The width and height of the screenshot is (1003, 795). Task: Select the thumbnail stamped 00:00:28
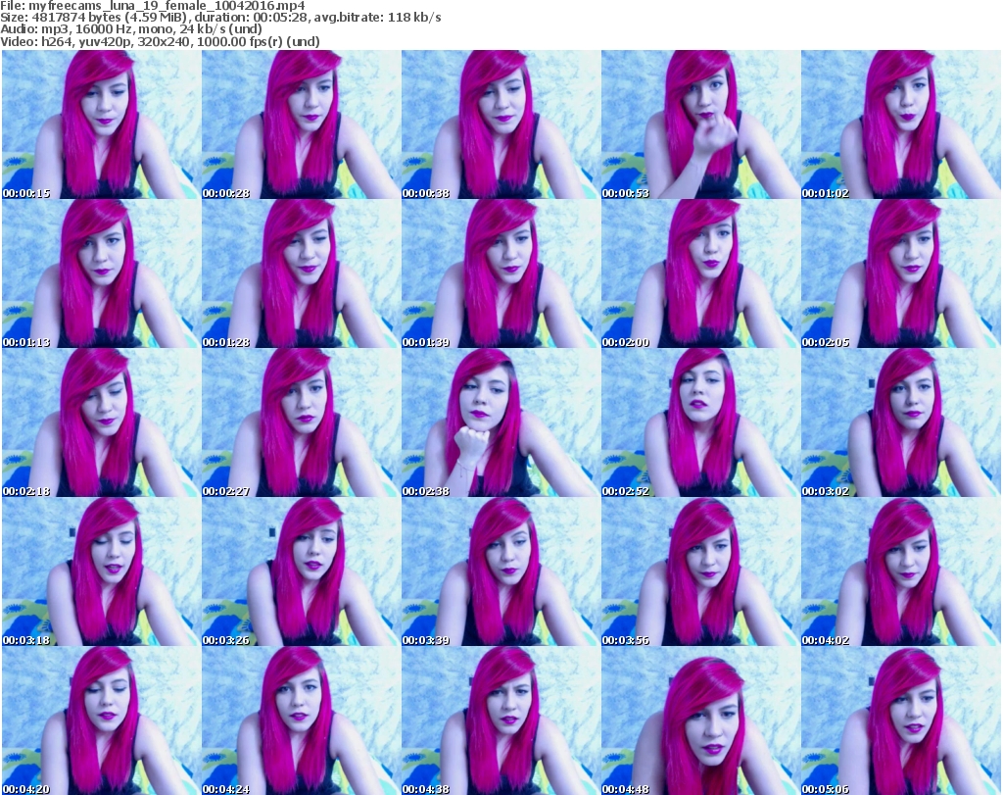301,124
